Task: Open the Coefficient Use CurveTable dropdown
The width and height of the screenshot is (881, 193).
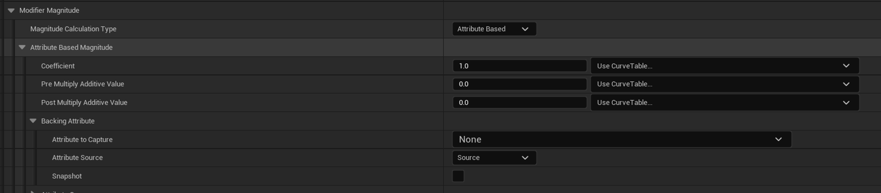Action: [724, 66]
